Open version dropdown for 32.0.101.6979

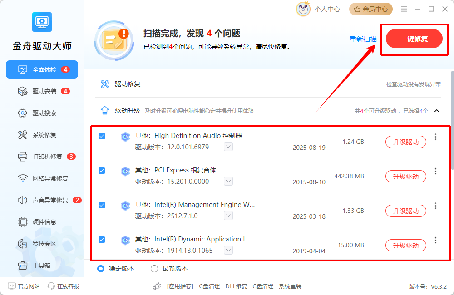click(x=228, y=147)
